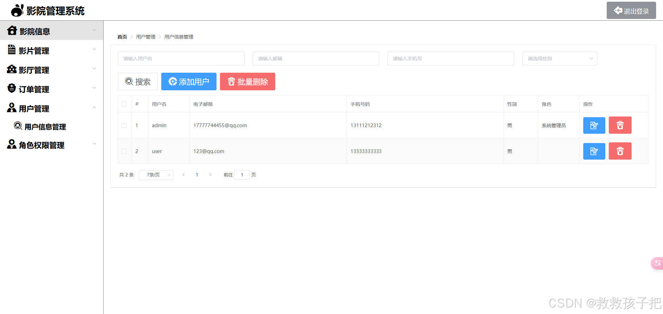Open the 7条/页 page size dropdown
Viewport: 663px width, 314px height.
point(156,175)
